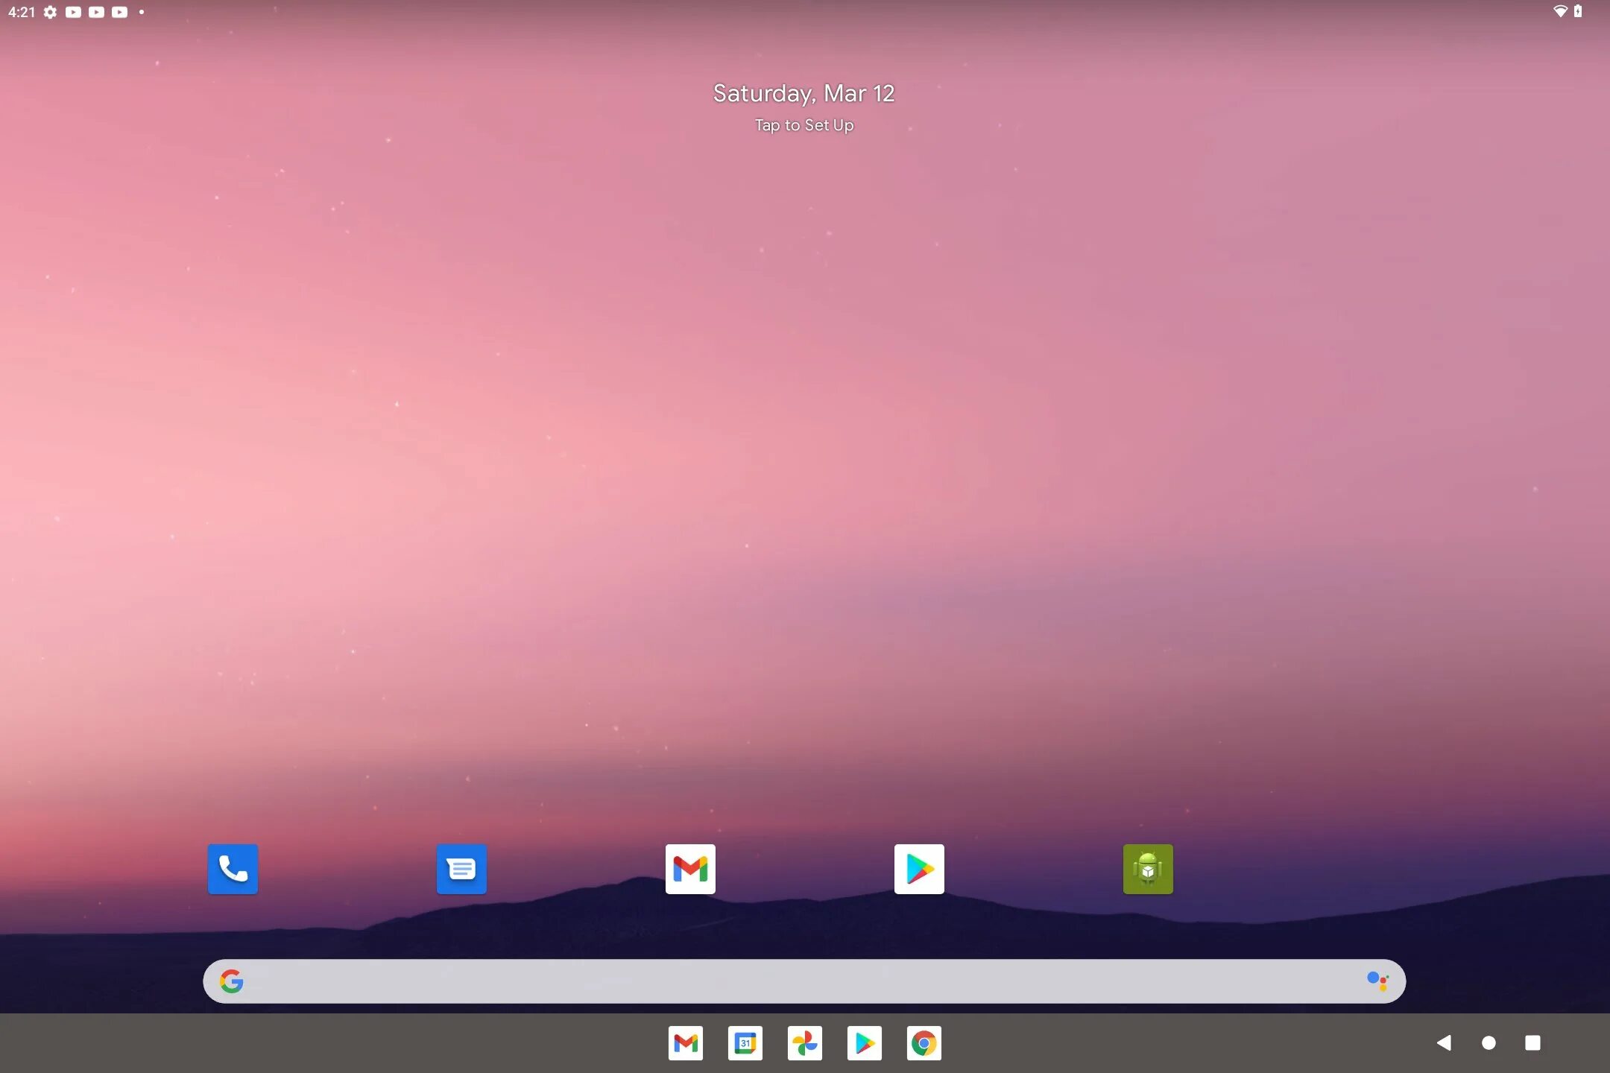Open Gmail from the home screen row

pyautogui.click(x=690, y=869)
